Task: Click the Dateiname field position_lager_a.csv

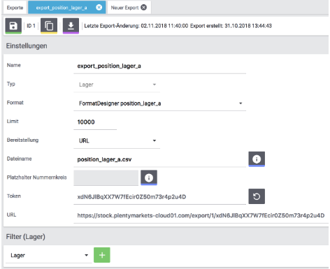Action: click(159, 159)
